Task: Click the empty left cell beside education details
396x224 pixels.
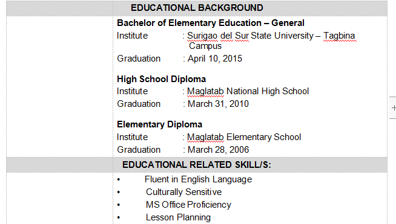Action: click(x=59, y=87)
